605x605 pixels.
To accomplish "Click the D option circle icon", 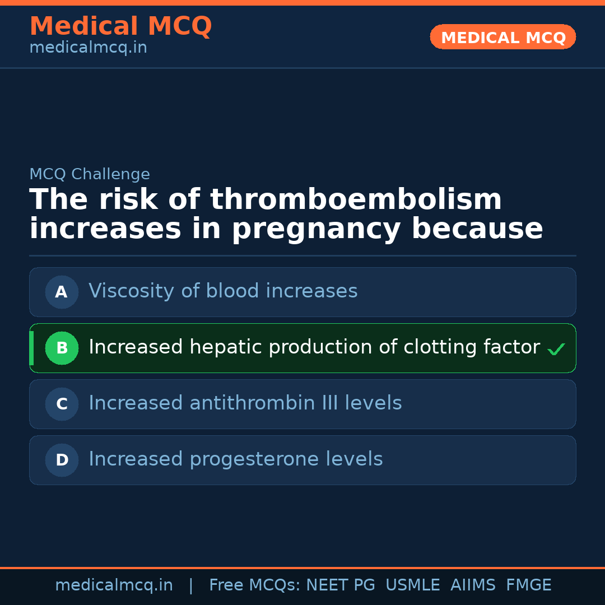I will pos(62,460).
